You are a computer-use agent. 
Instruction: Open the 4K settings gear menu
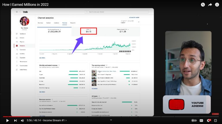[x=209, y=120]
